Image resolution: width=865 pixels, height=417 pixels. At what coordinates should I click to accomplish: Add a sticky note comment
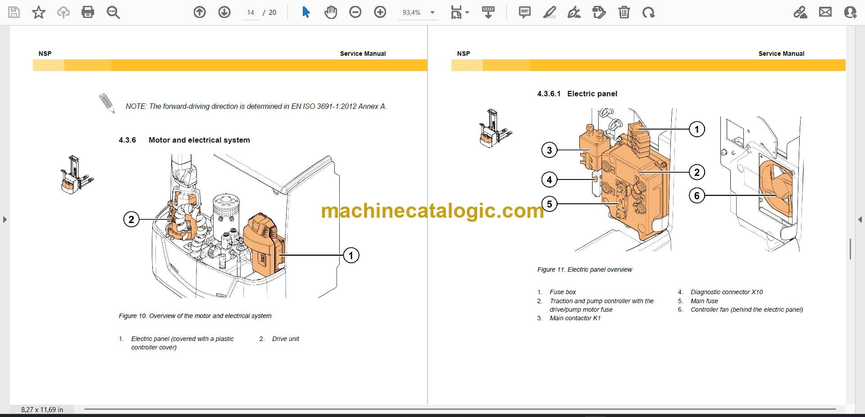(525, 12)
